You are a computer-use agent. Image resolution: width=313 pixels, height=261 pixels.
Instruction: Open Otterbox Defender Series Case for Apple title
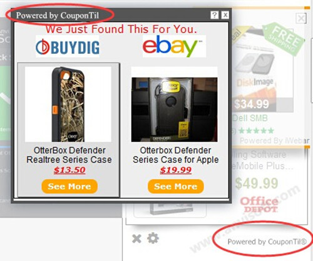[x=176, y=155]
